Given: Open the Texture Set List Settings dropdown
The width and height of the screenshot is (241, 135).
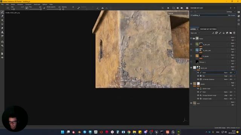Looking at the screenshot, I should [x=231, y=12].
